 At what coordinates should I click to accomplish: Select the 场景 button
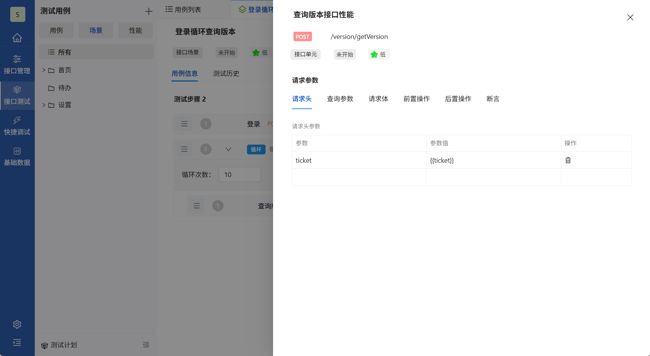point(96,30)
